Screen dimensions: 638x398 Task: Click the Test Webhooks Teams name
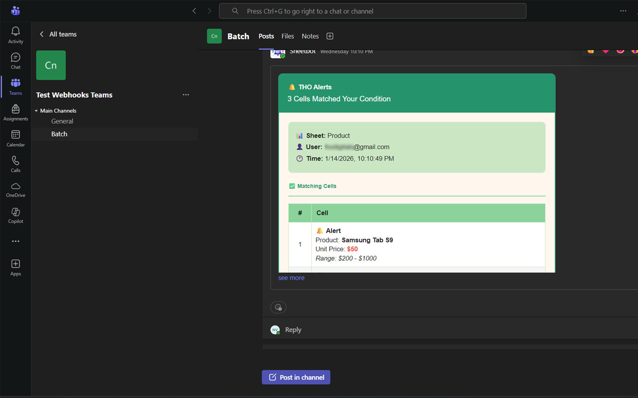point(74,95)
